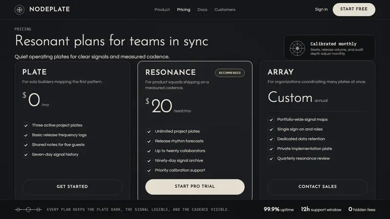Viewport: 390px width, 219px height.
Task: Click the Custom annual price text
Action: coord(298,97)
